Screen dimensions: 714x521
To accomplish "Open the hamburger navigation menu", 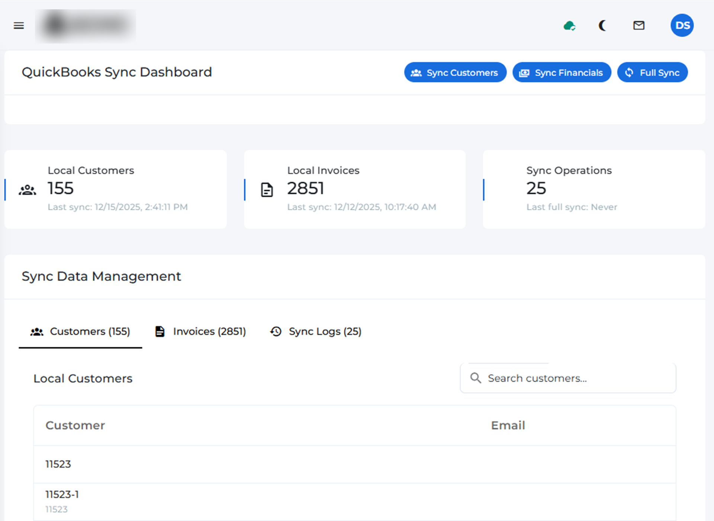I will pyautogui.click(x=19, y=25).
